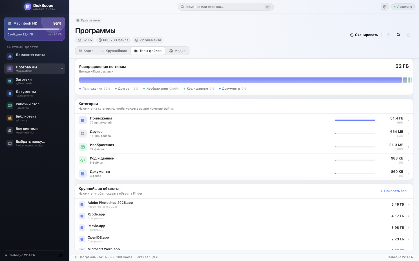Screen dimensions: 419x261
Task: Open iMovie.app row chevron
Action: point(408,228)
